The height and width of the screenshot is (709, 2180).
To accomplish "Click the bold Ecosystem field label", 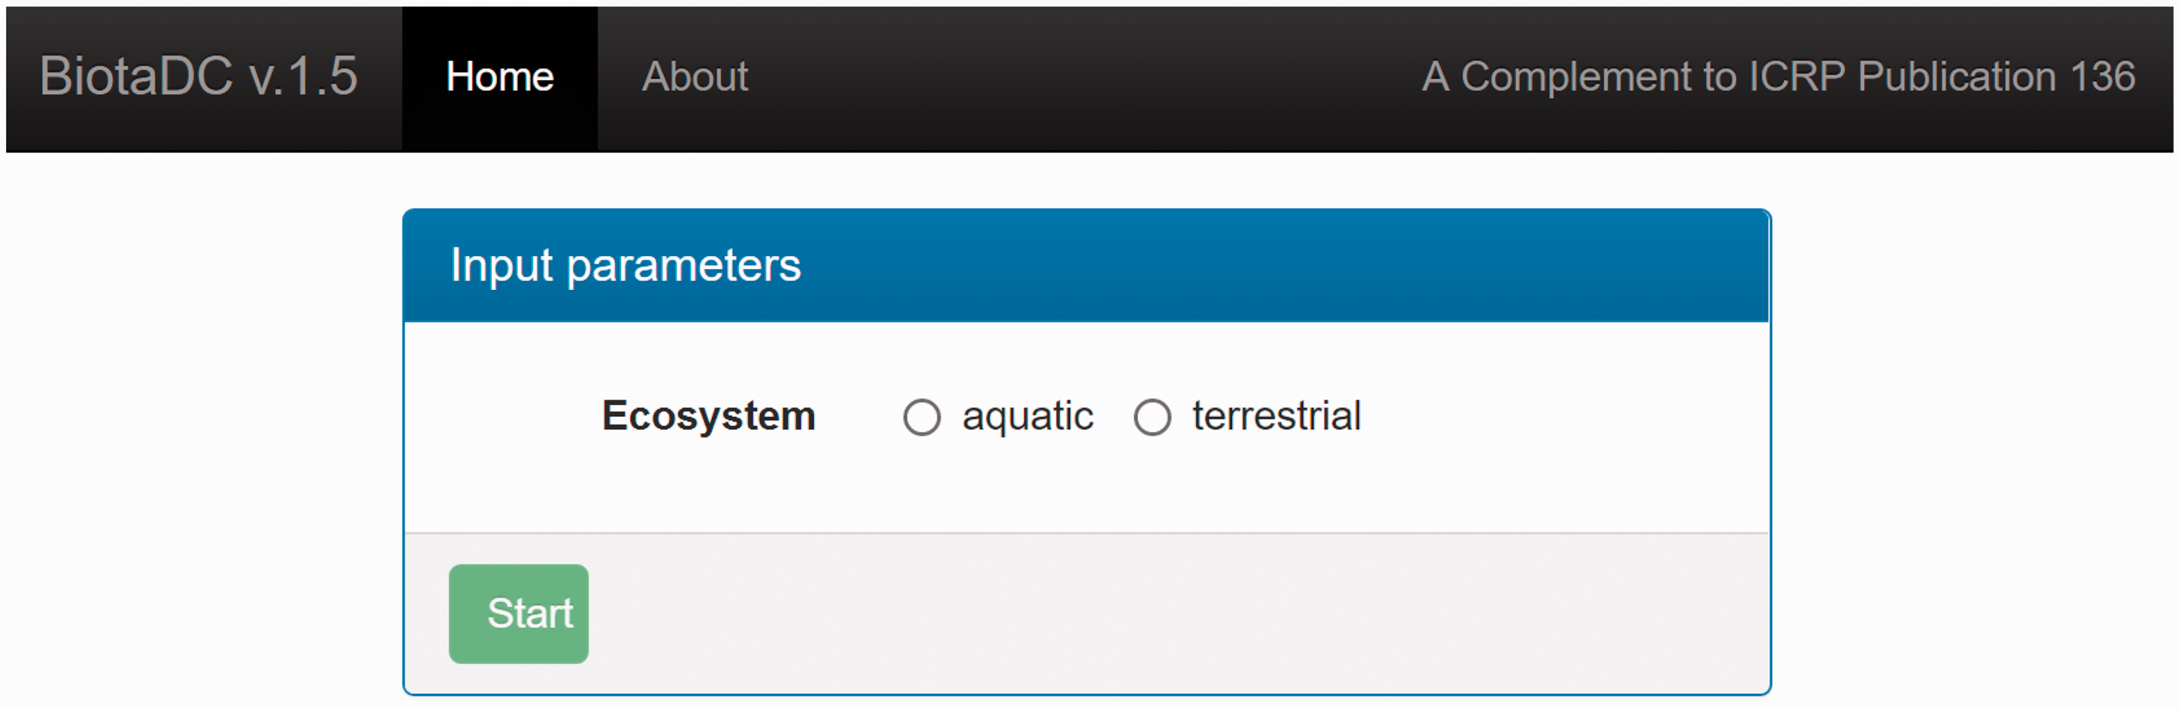I will 708,416.
